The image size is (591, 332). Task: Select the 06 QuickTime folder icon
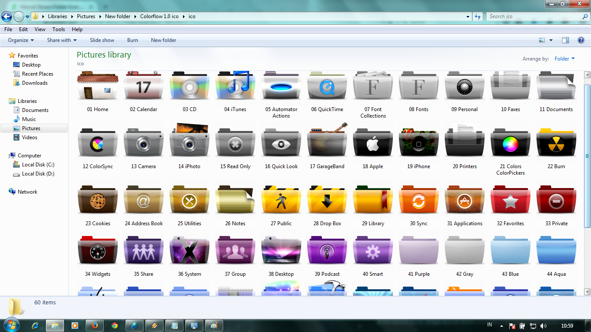click(x=327, y=86)
